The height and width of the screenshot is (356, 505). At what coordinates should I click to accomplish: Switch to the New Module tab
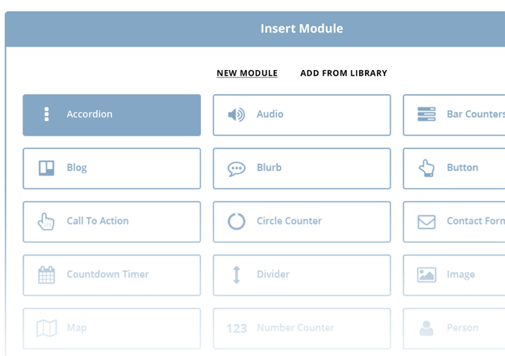[x=247, y=73]
